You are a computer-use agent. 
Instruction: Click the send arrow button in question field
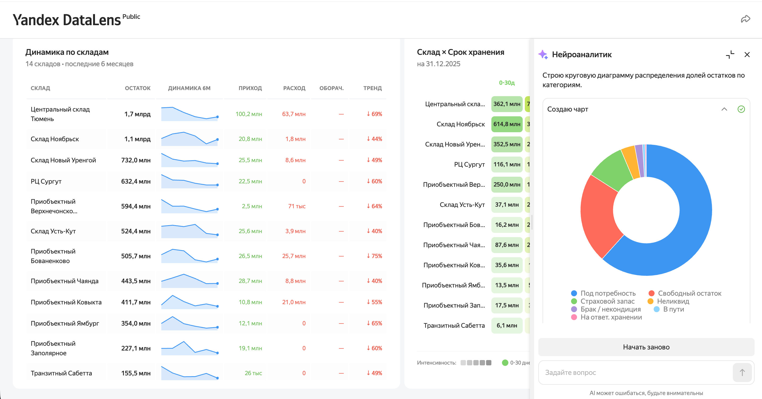point(742,373)
